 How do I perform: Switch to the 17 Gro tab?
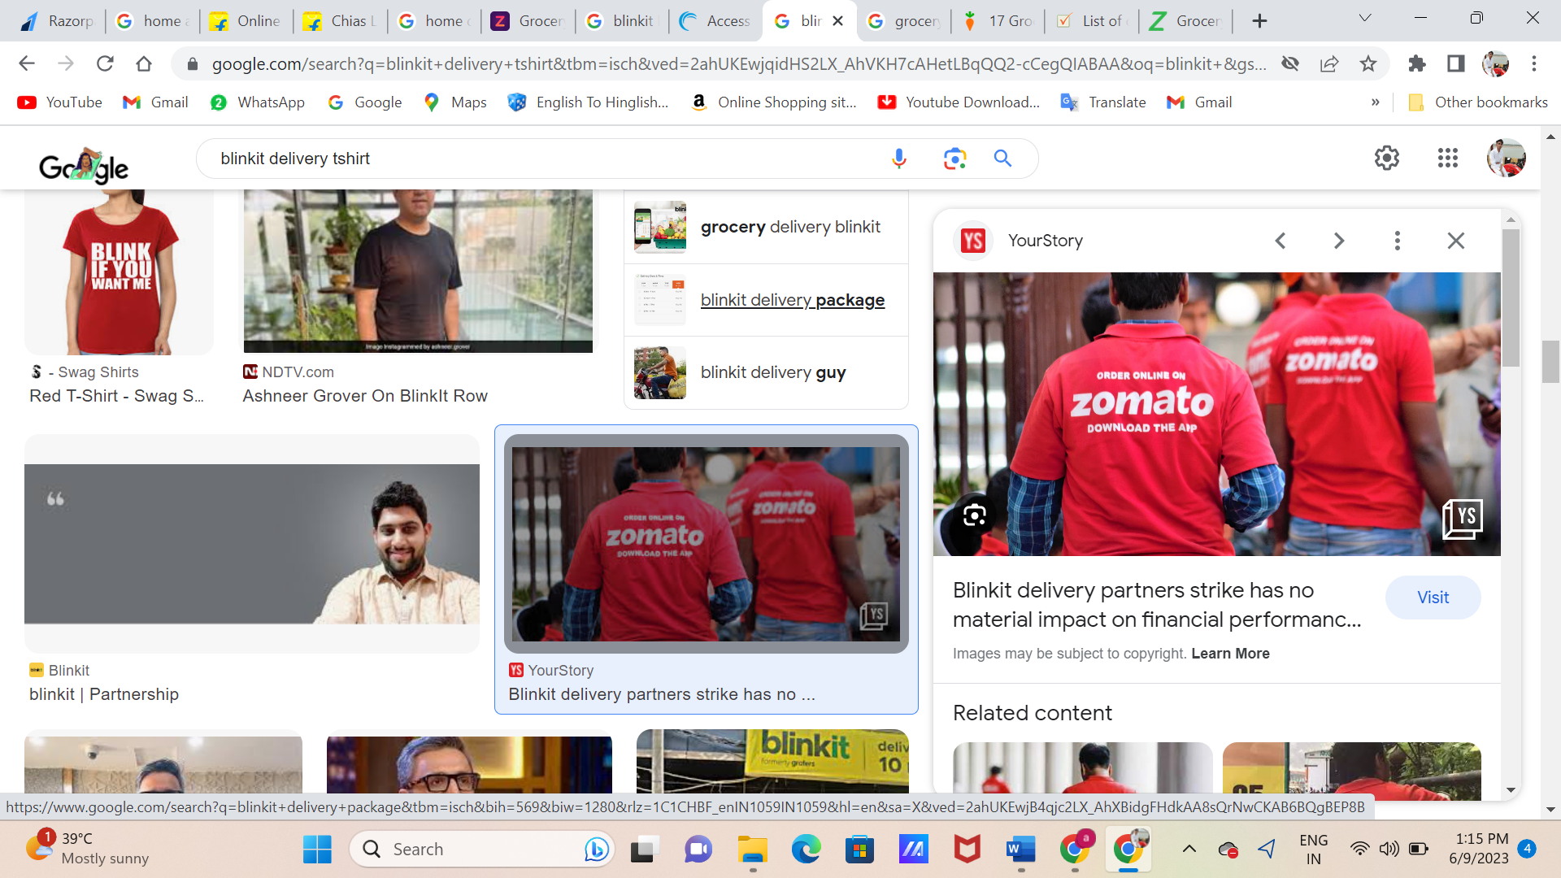(998, 21)
